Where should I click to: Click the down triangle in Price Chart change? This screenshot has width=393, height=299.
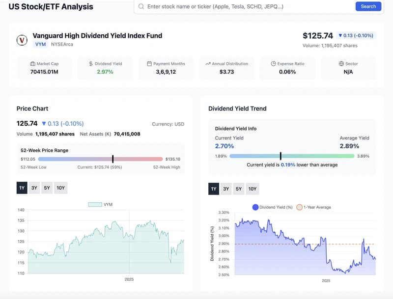44,123
